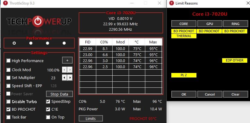The image size is (250, 123).
Task: Click the EDP OTHER limit indicator
Action: 235,61
